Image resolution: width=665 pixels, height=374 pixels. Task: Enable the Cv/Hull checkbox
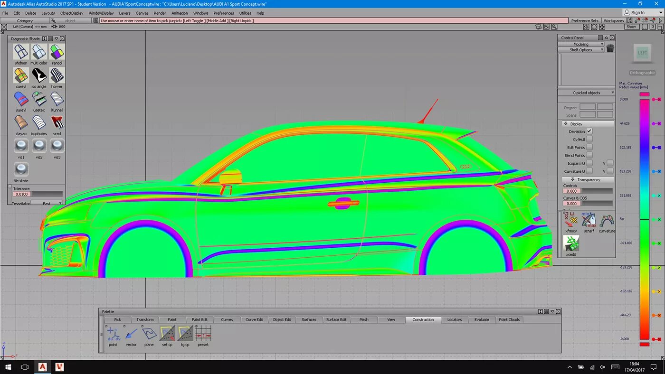(x=589, y=139)
